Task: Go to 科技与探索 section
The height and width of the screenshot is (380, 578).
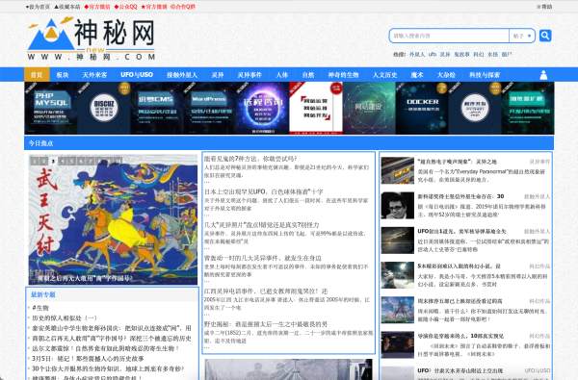Action: point(485,75)
